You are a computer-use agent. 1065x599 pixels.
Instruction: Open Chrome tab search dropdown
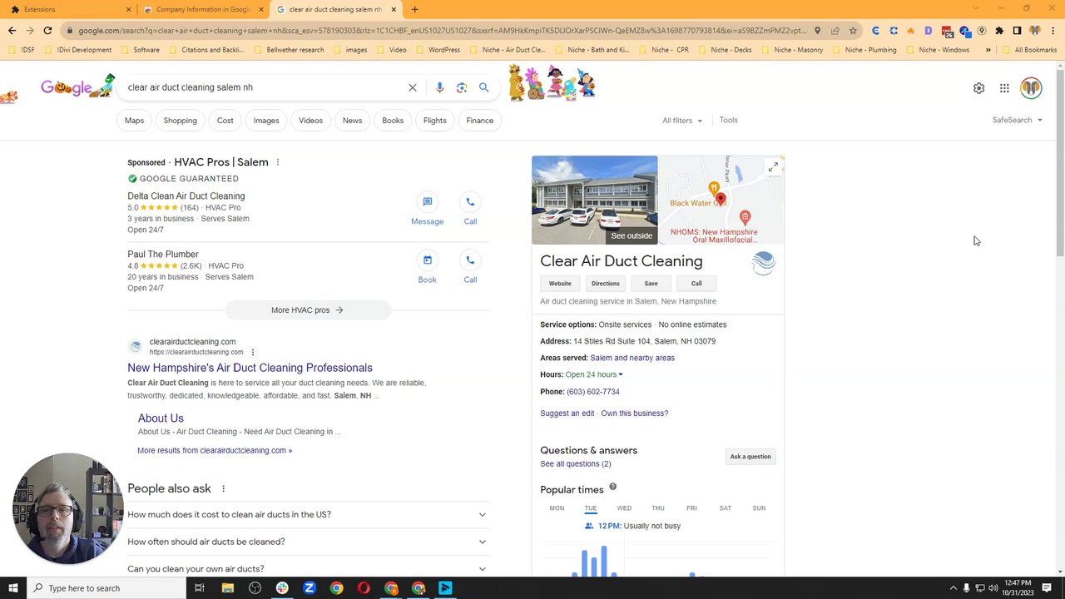[977, 8]
